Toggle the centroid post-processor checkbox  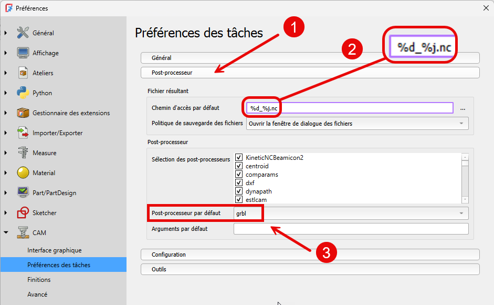coord(239,166)
